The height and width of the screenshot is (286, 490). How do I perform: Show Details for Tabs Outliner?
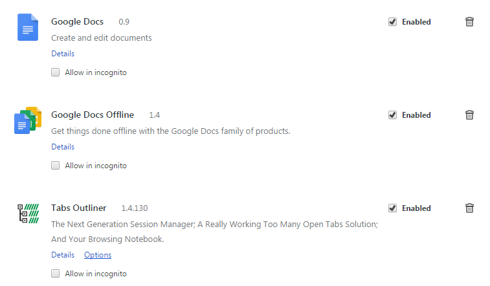point(63,255)
